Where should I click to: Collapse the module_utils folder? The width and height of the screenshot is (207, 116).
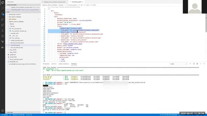click(x=15, y=34)
